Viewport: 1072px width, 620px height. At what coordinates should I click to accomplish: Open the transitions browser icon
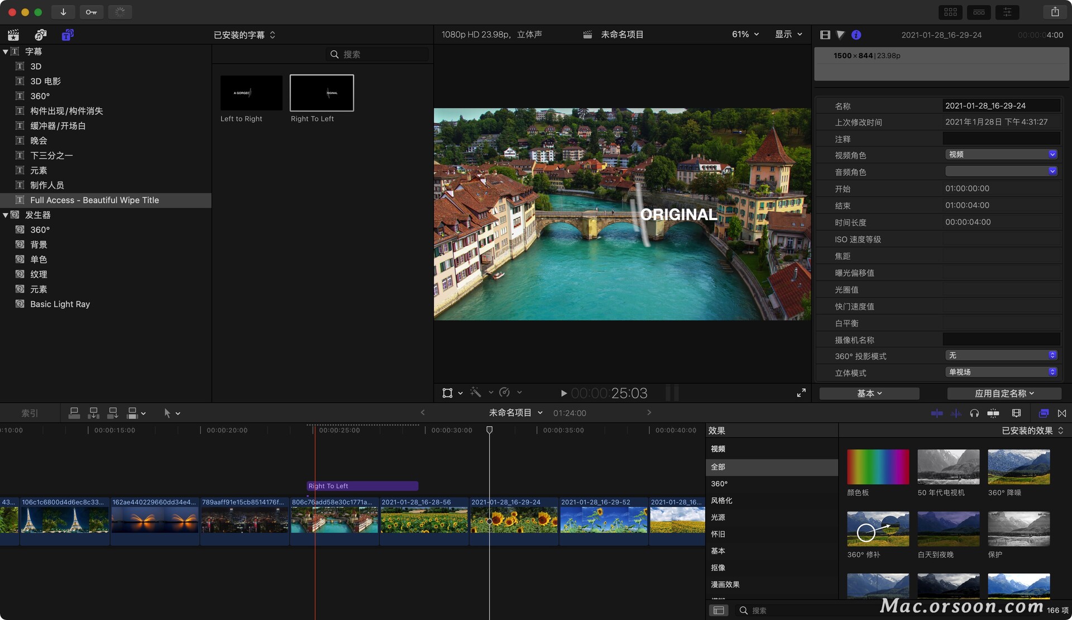pyautogui.click(x=1061, y=413)
